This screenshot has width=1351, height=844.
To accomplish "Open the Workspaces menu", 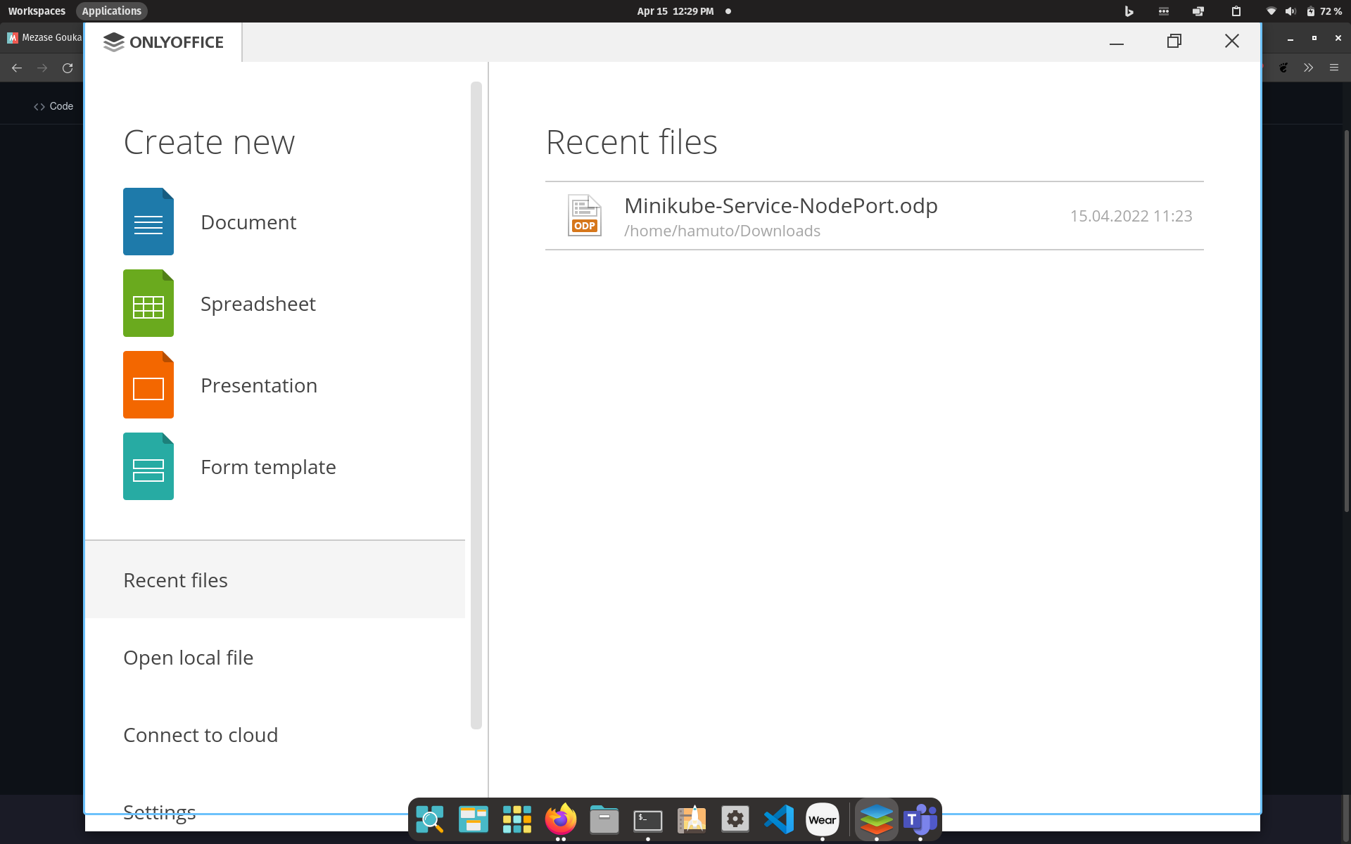I will point(36,11).
